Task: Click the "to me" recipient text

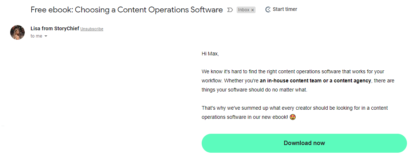Action: click(x=36, y=36)
